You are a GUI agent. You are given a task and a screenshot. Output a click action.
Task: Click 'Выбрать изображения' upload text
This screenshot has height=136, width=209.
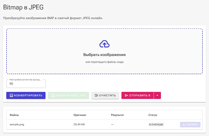(104, 55)
